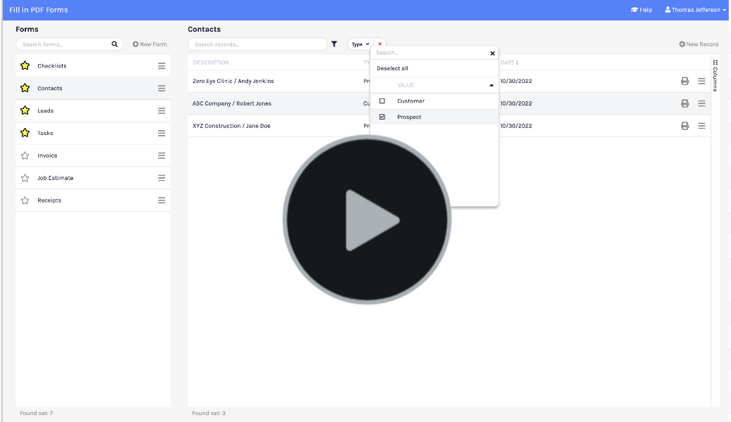Close the filter popup with X

pos(492,53)
